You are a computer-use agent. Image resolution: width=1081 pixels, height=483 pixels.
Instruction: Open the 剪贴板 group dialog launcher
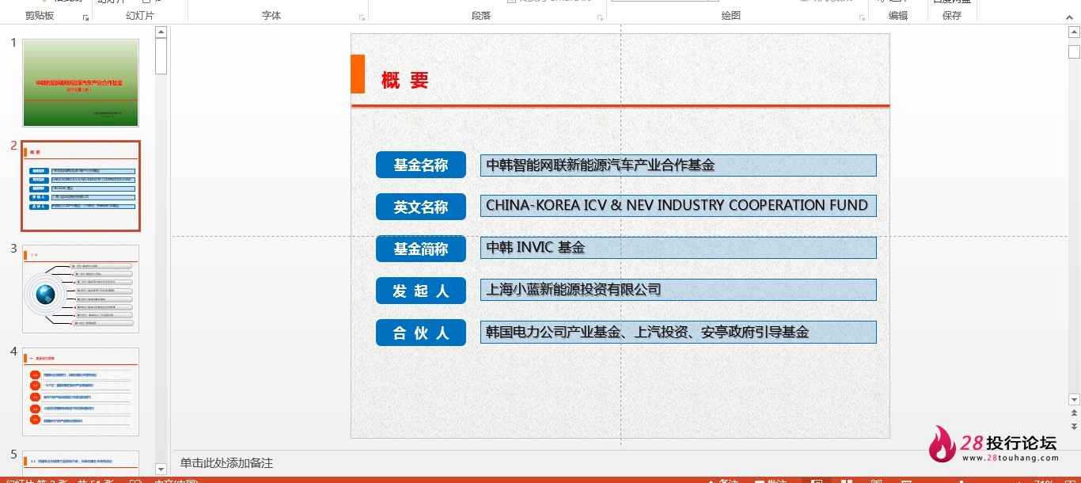pyautogui.click(x=85, y=17)
